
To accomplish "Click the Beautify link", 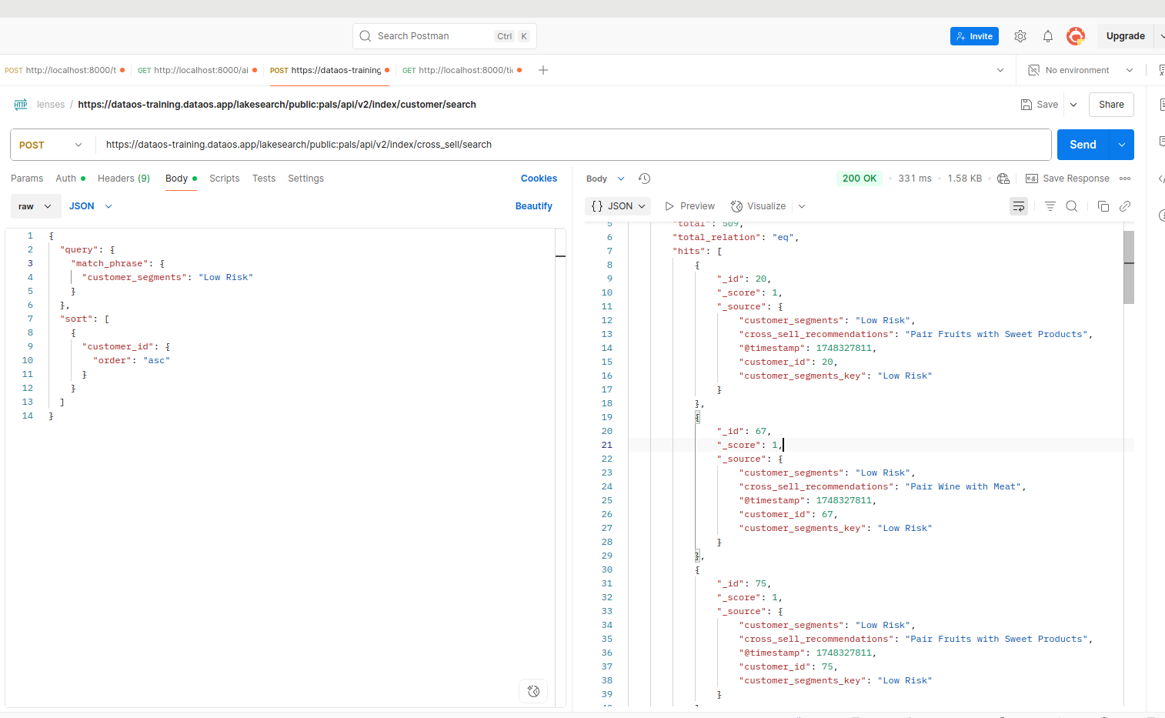I will click(534, 206).
